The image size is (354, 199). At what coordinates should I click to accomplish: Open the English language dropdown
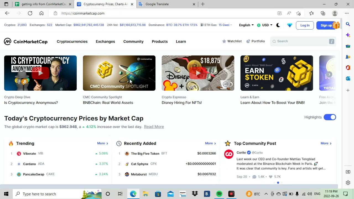246,25
